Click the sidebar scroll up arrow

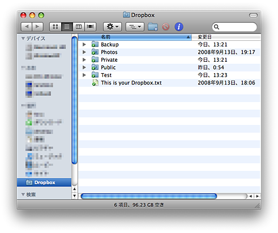(75, 189)
